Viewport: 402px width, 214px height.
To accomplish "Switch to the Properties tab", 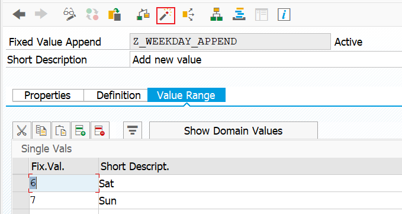I will [48, 95].
